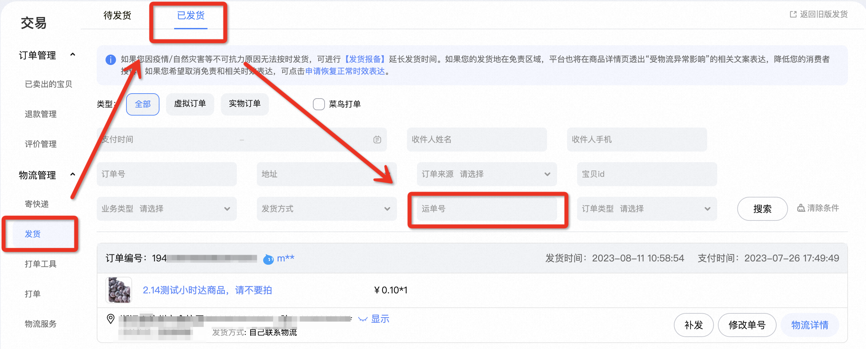Enable the 菜鸟打单 checkbox
Image resolution: width=866 pixels, height=349 pixels.
pyautogui.click(x=318, y=104)
